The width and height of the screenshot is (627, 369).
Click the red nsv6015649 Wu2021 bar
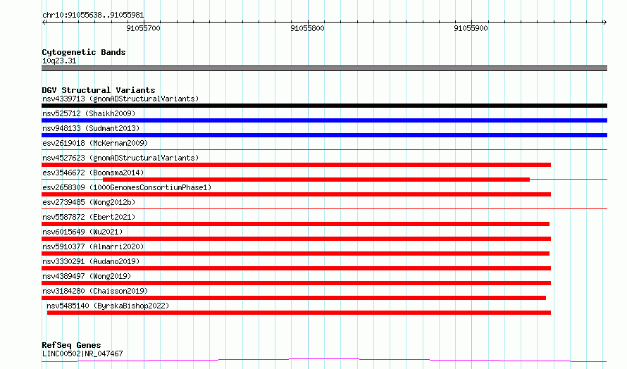297,239
